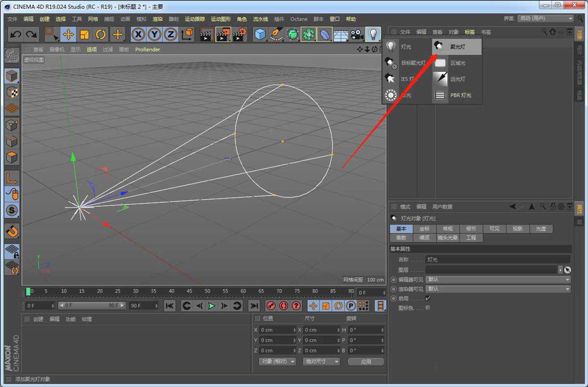Image resolution: width=588 pixels, height=387 pixels.
Task: Open the 绝对尺寸 size dropdown
Action: pyautogui.click(x=321, y=362)
